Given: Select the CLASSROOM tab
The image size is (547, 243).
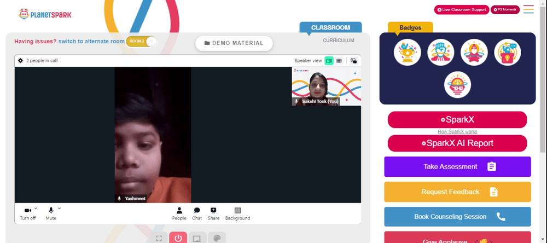Looking at the screenshot, I should pyautogui.click(x=331, y=27).
